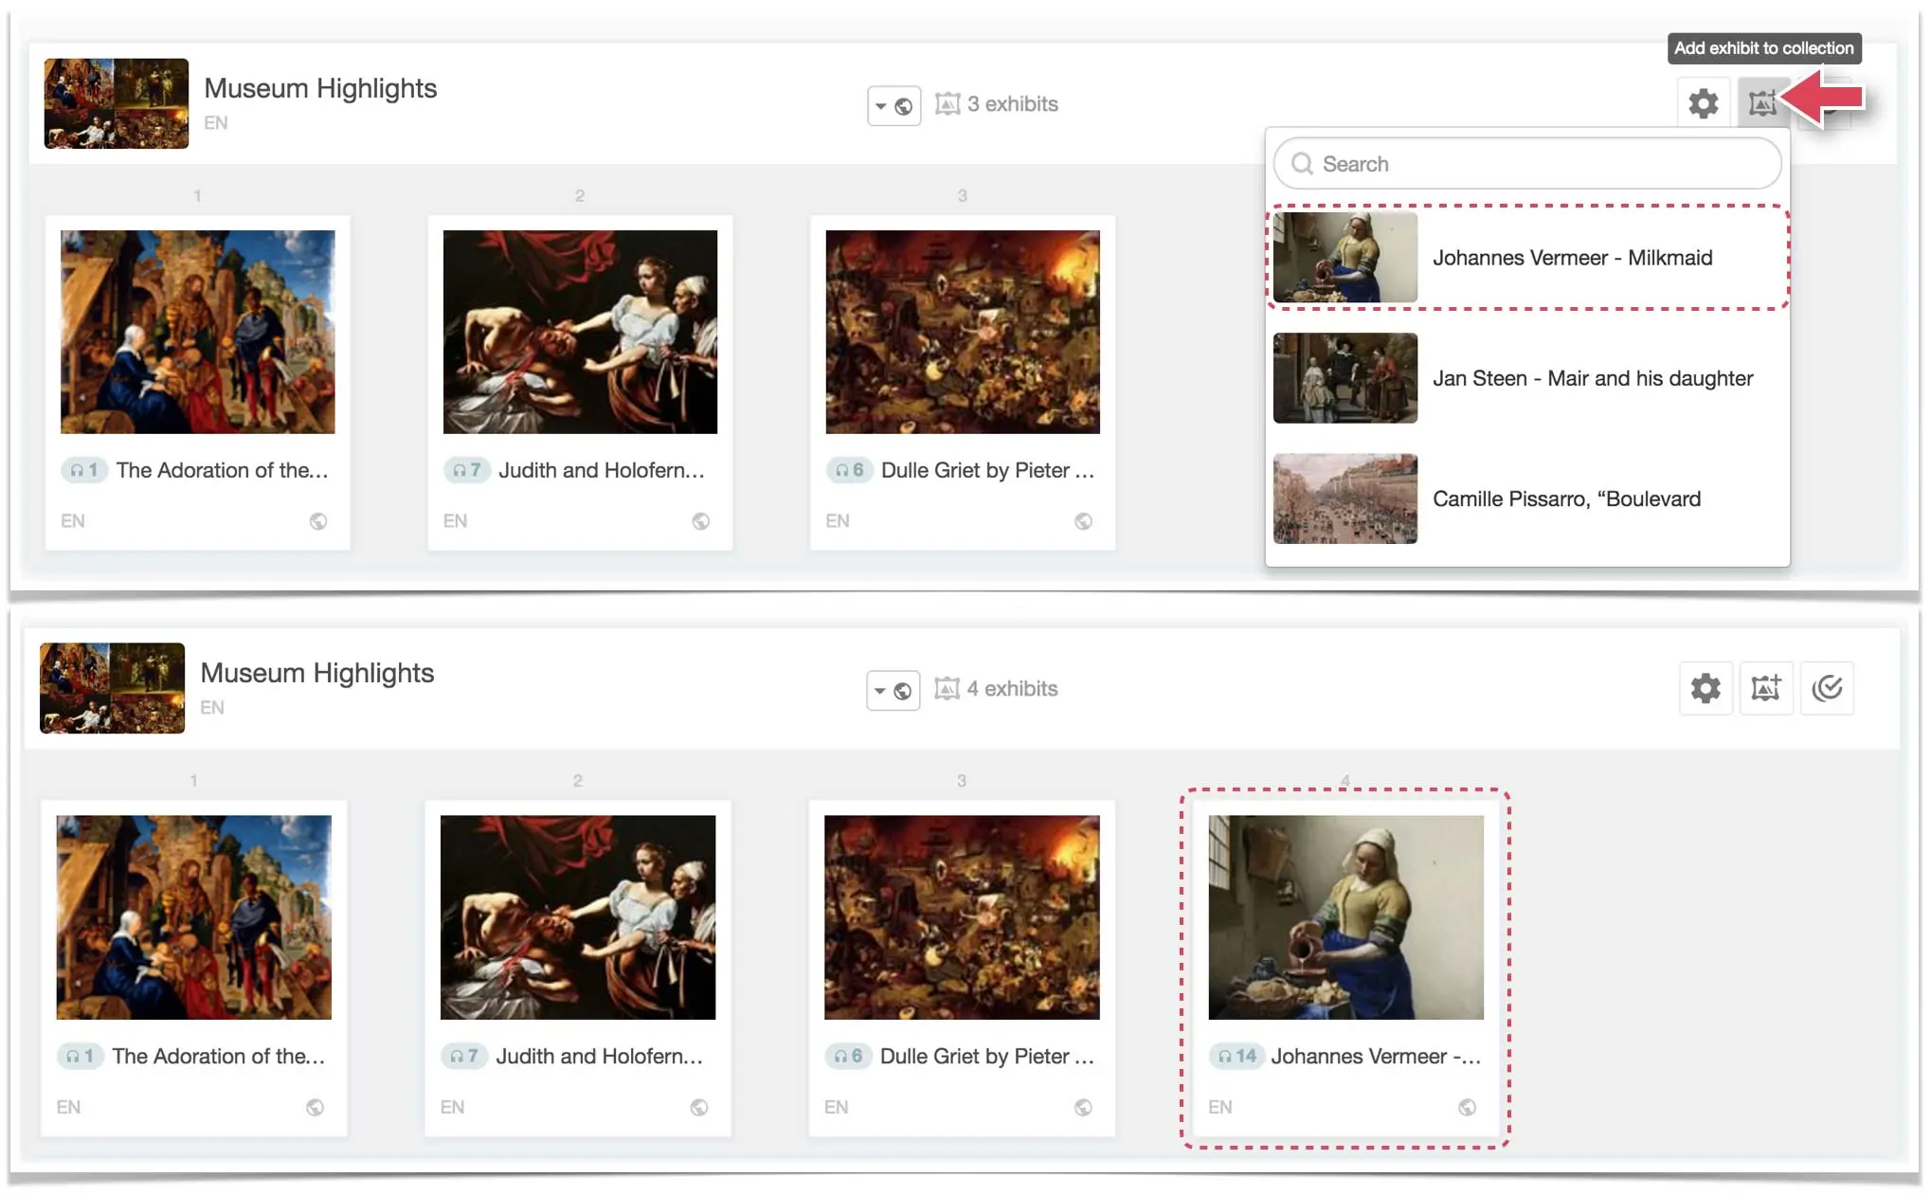The image size is (1931, 1196).
Task: Click audio badge 6 on Dulle Griet, 4-exhibits collection
Action: 849,1056
